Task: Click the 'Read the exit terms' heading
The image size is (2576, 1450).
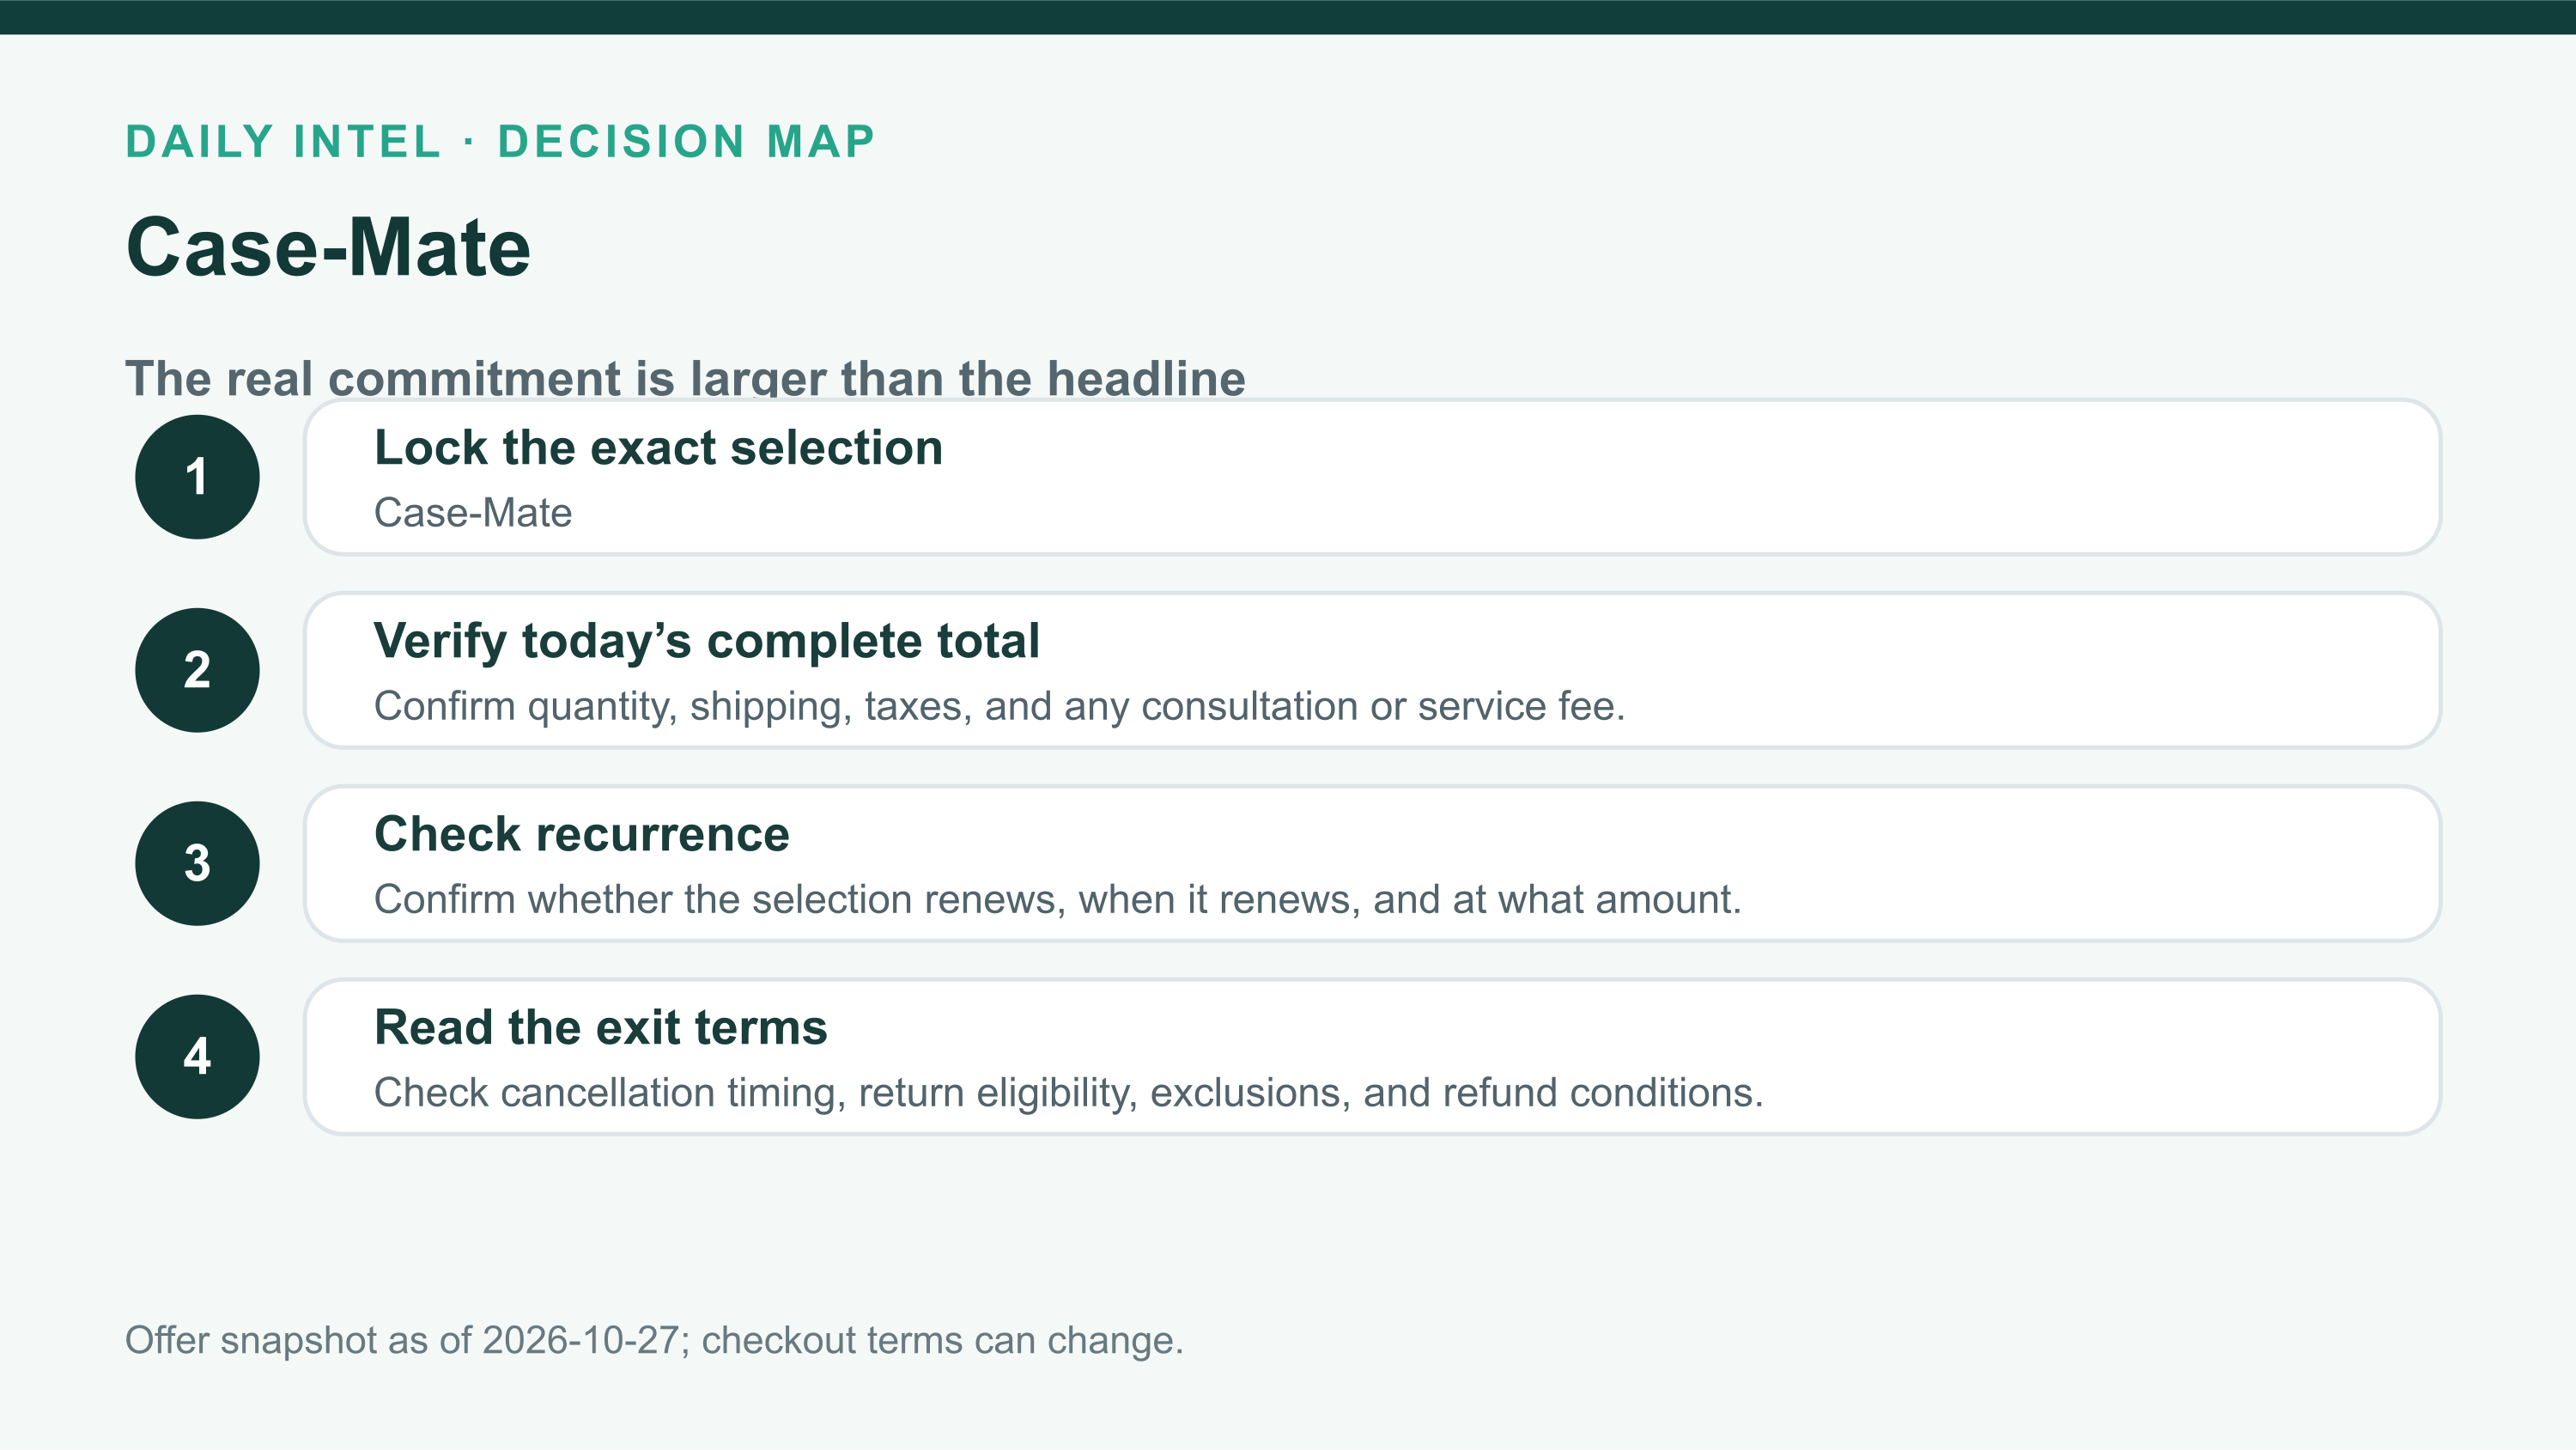Action: point(601,1027)
